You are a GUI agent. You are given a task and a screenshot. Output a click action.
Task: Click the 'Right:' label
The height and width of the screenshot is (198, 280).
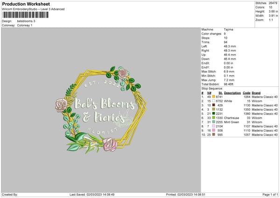[205, 50]
